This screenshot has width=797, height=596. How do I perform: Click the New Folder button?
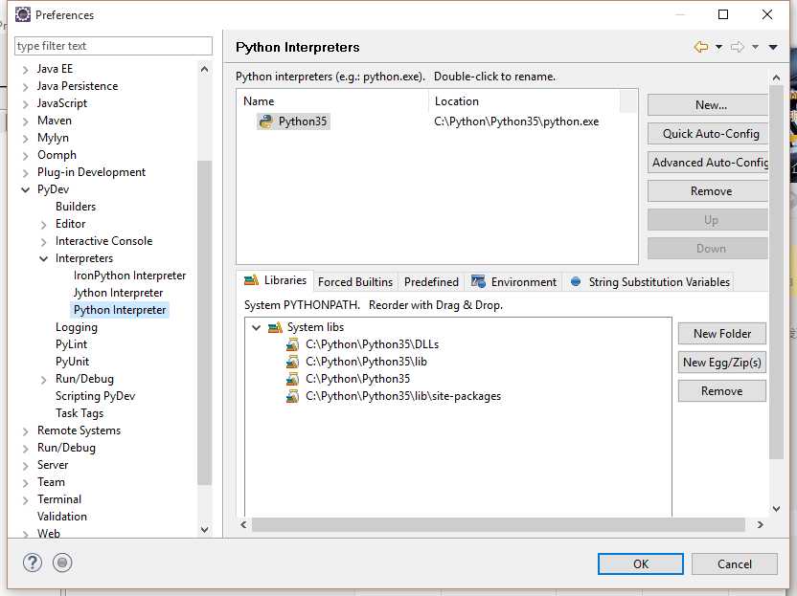[x=721, y=334]
